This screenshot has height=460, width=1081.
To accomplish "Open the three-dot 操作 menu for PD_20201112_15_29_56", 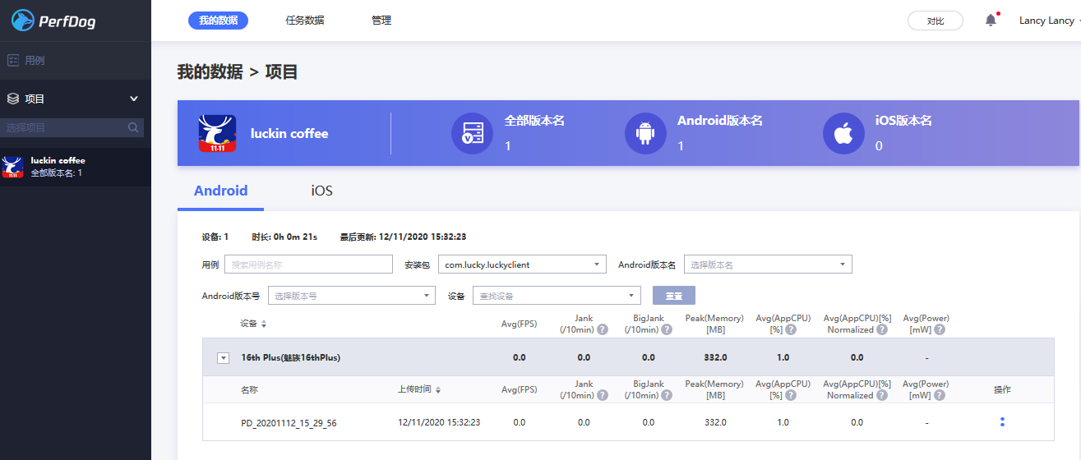I will click(x=1002, y=422).
